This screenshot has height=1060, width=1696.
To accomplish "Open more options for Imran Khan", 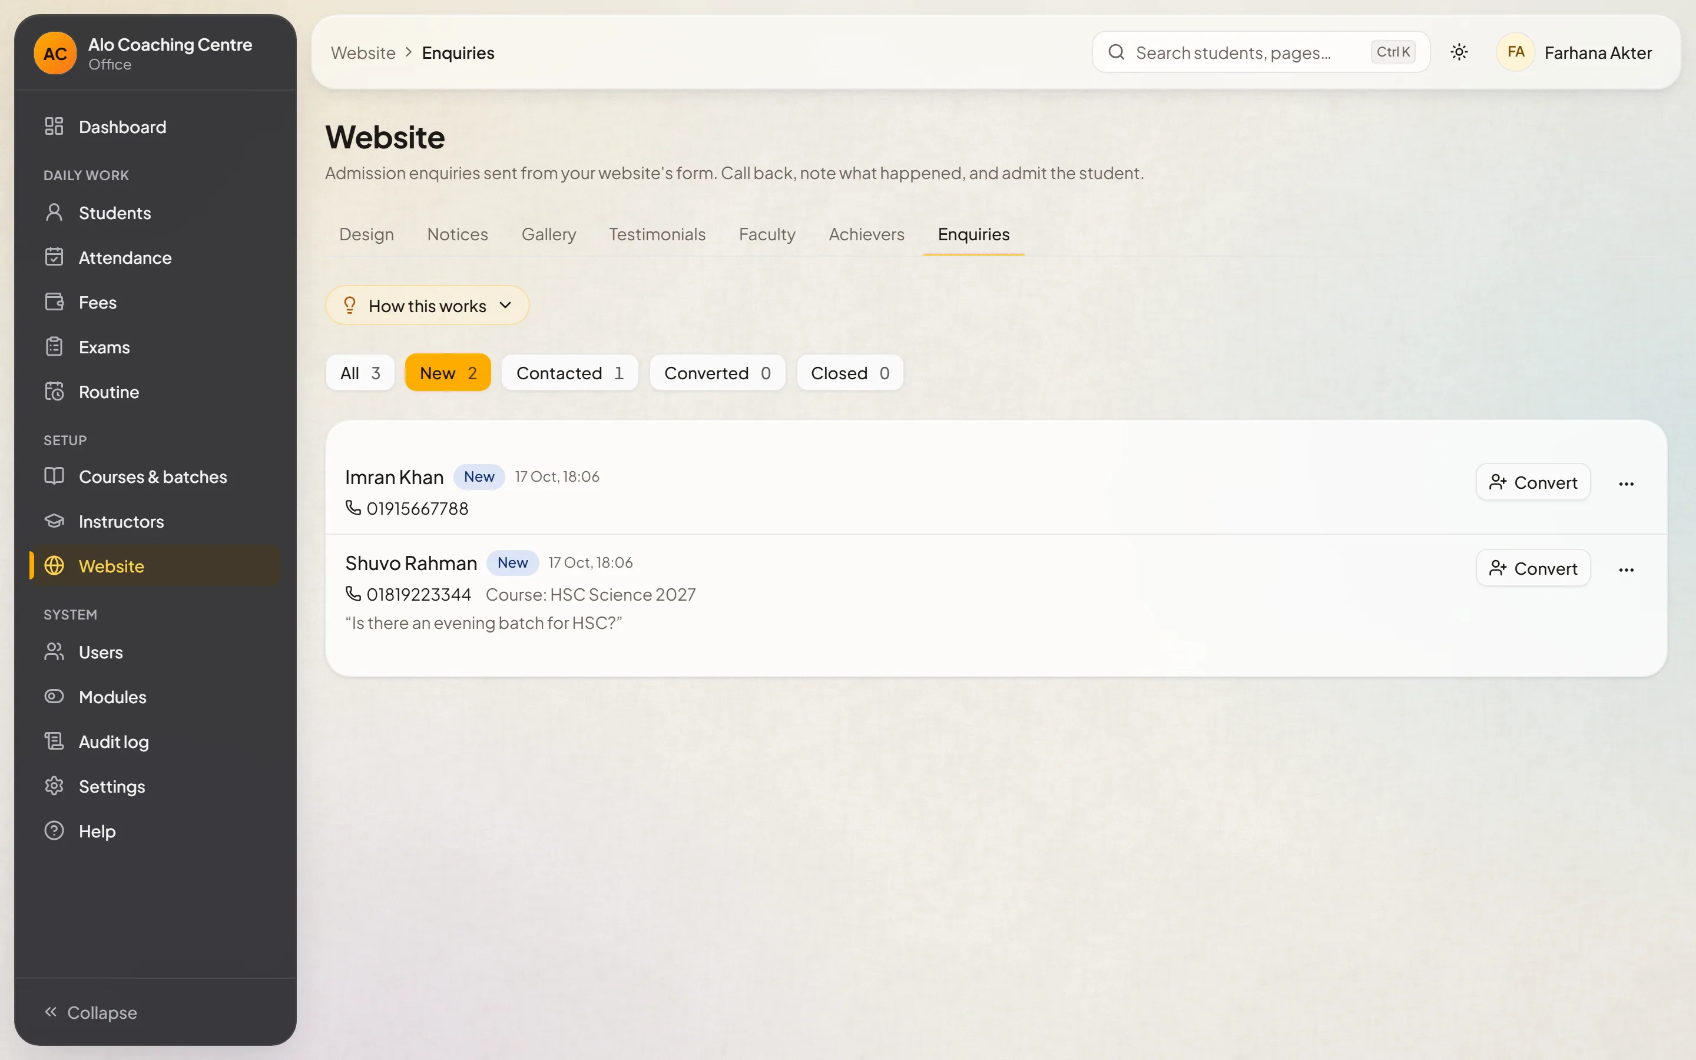I will (1627, 483).
